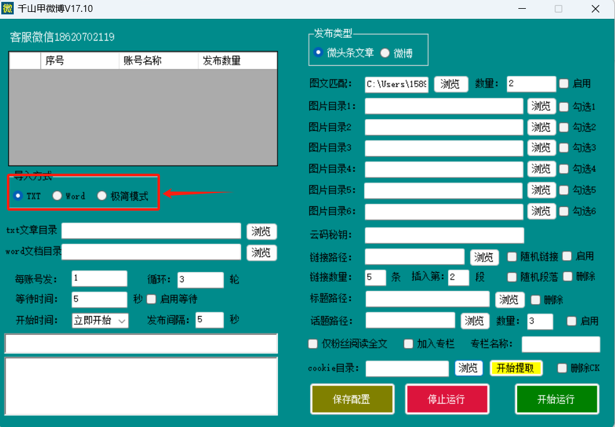
Task: Click the 账号名称 column header
Action: [x=158, y=61]
